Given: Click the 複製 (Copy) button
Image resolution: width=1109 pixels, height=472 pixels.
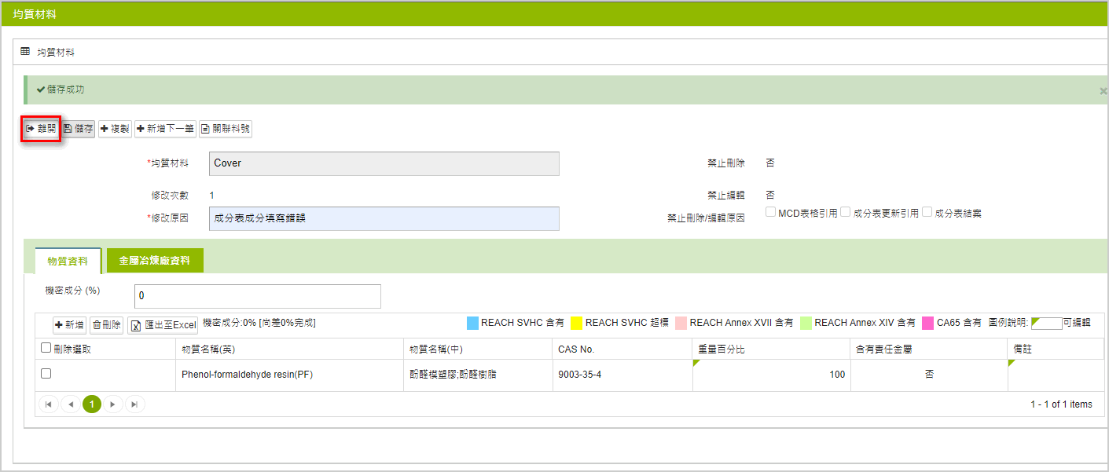Looking at the screenshot, I should click(115, 129).
